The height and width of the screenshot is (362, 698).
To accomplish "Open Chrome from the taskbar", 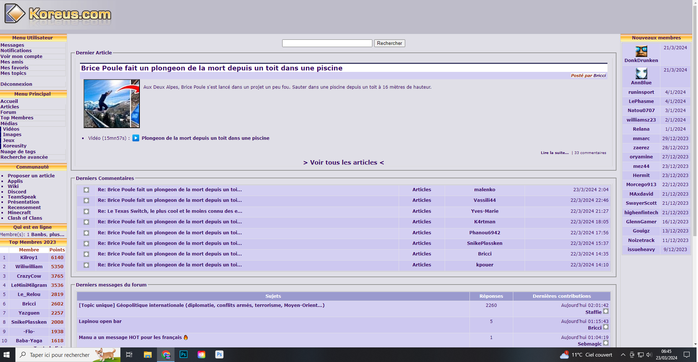I will (x=166, y=355).
